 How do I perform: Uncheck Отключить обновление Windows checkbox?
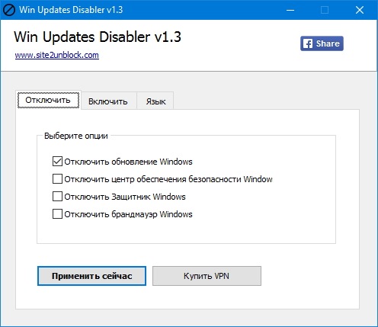pyautogui.click(x=57, y=162)
